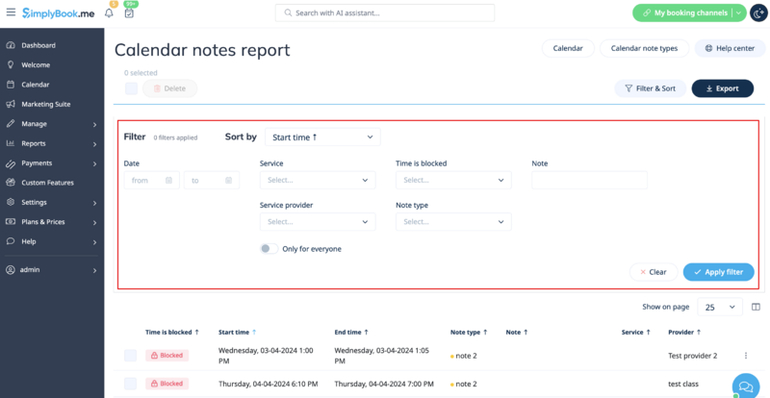Open the Service provider select dropdown
The image size is (770, 398).
pos(318,222)
